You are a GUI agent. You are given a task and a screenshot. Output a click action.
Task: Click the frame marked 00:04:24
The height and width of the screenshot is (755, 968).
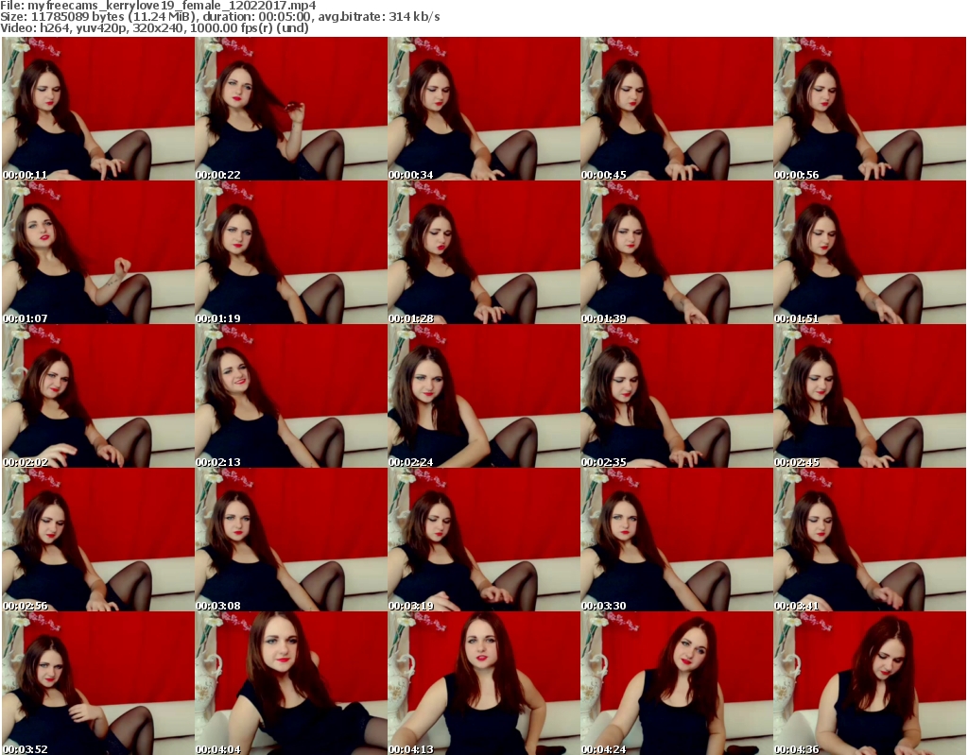pos(677,683)
